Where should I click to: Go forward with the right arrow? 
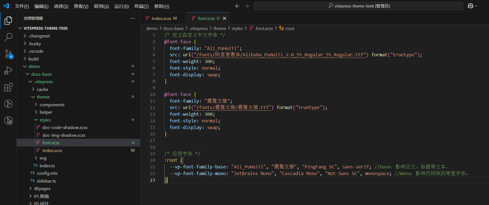[x=247, y=6]
